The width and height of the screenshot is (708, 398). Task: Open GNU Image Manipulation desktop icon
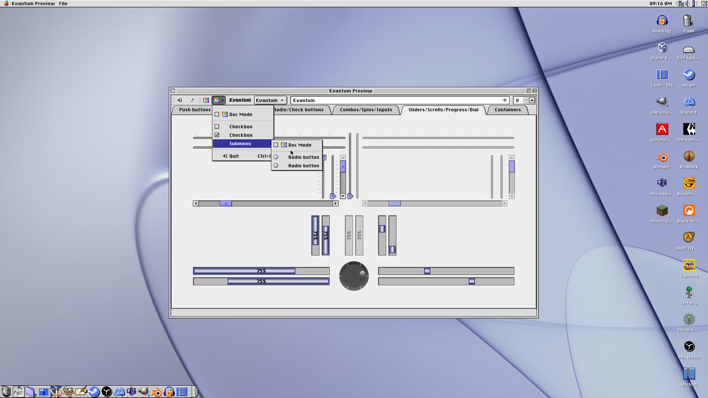tap(662, 106)
